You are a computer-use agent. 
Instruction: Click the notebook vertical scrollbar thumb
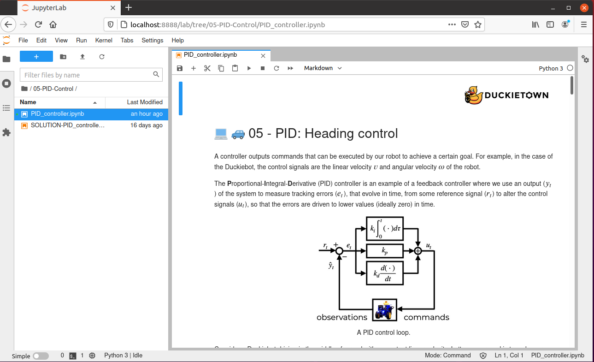point(572,85)
